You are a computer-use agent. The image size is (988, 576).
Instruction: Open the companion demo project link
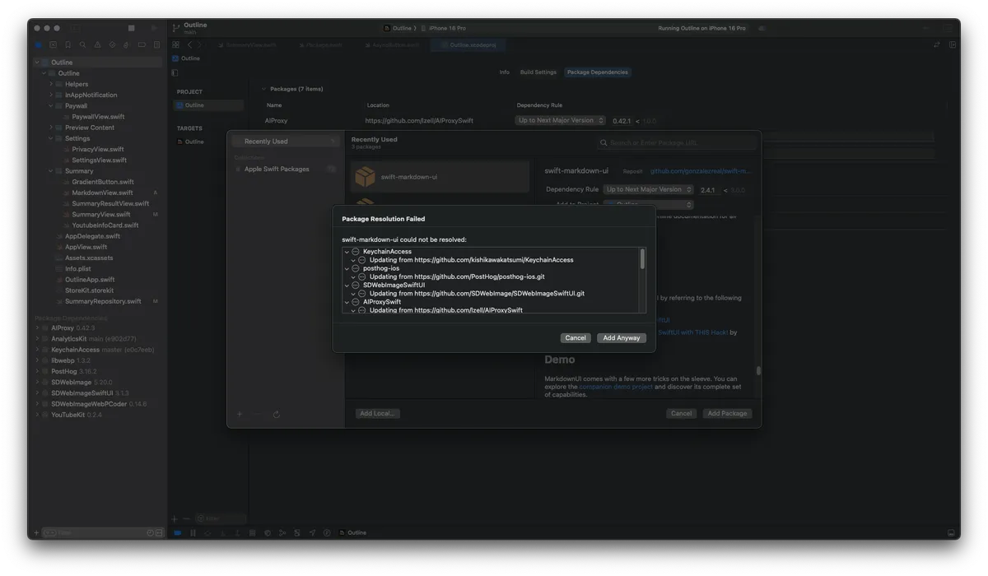click(x=616, y=387)
